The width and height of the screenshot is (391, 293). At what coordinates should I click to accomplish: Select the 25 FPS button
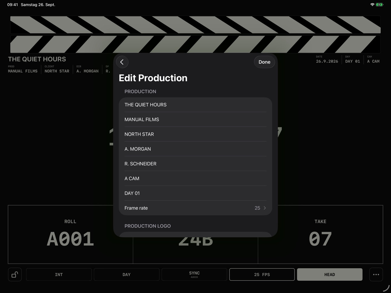pyautogui.click(x=262, y=275)
